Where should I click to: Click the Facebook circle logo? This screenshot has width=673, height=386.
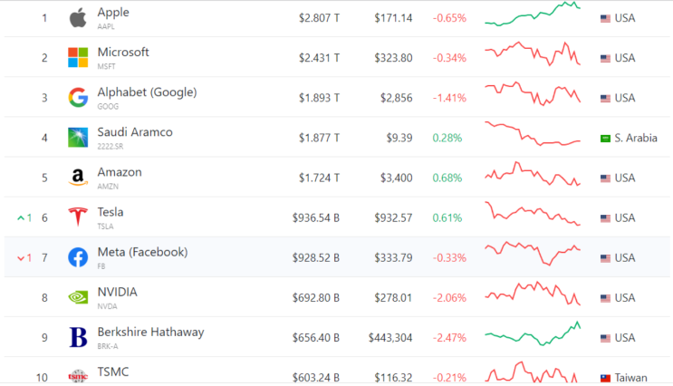(x=78, y=257)
